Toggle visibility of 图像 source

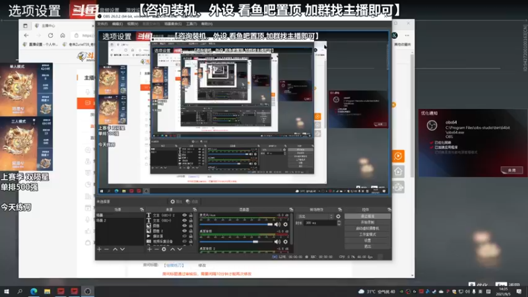click(185, 226)
